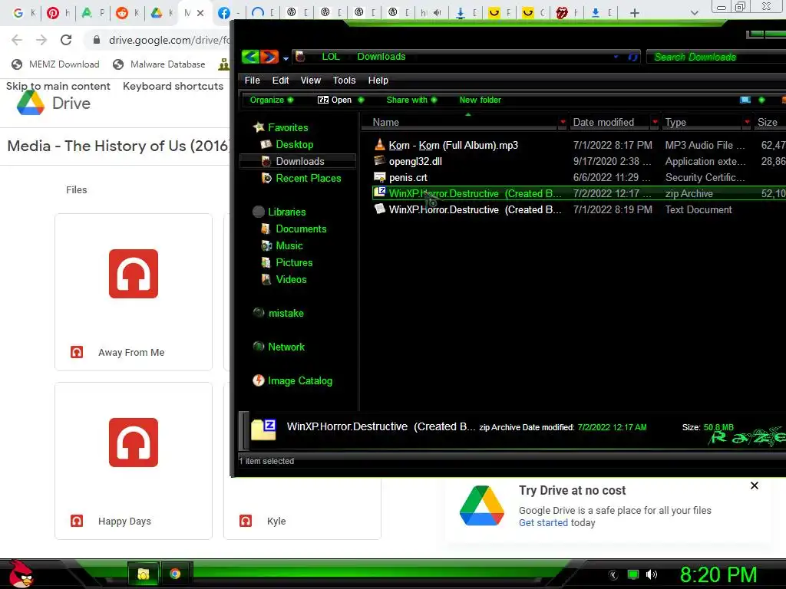Click the VLC cone icon of the mp3 file
The image size is (786, 589).
380,145
